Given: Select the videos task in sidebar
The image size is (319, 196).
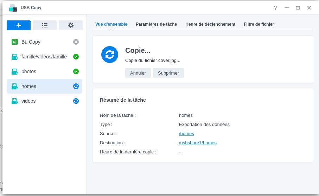Looking at the screenshot, I should [45, 101].
